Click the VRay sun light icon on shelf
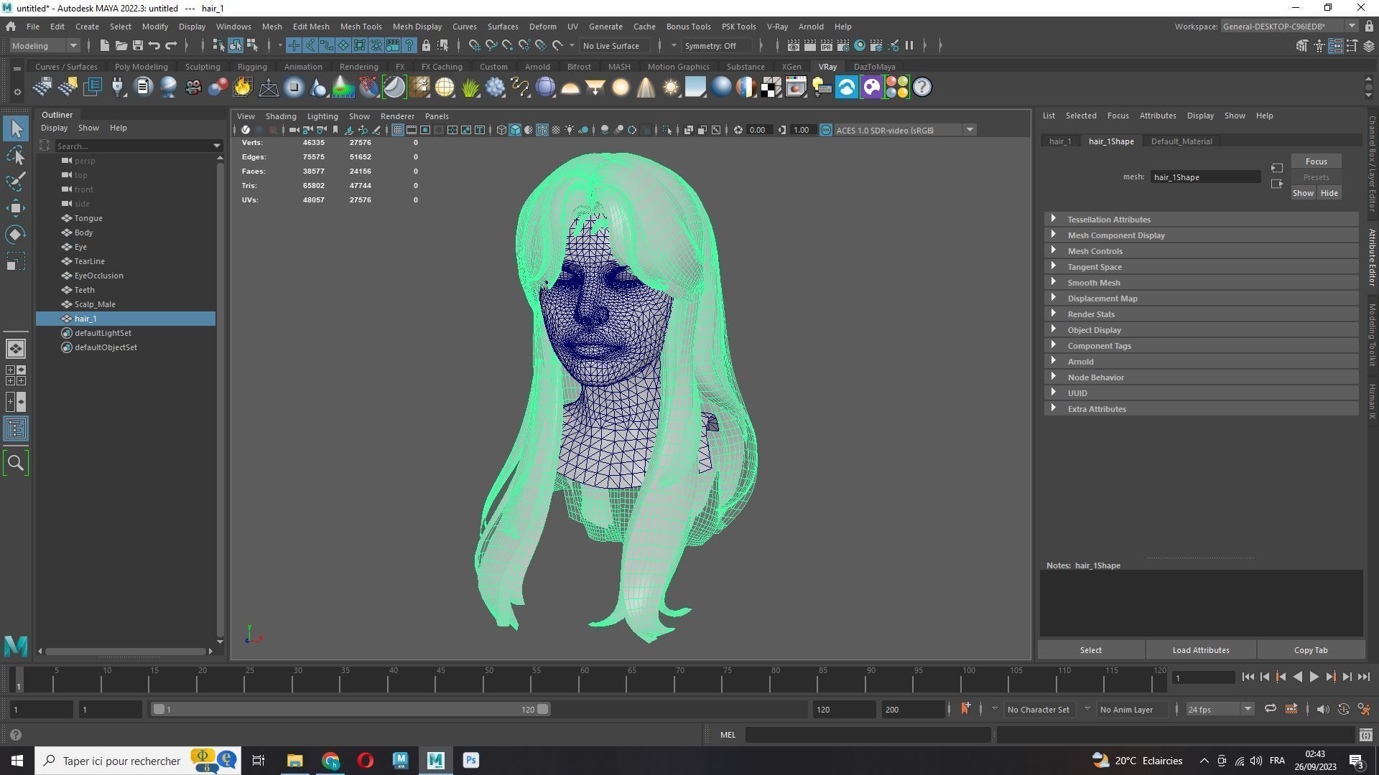 pyautogui.click(x=671, y=88)
